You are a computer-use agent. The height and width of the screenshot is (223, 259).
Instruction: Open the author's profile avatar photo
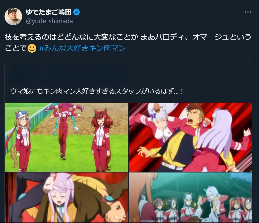(13, 16)
